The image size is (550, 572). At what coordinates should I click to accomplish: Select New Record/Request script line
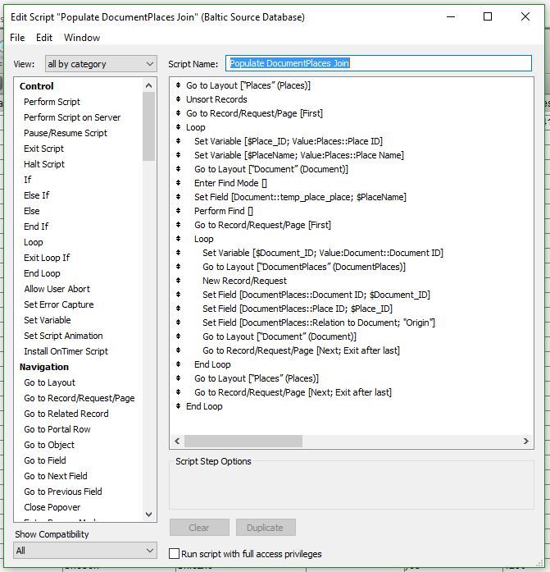244,281
